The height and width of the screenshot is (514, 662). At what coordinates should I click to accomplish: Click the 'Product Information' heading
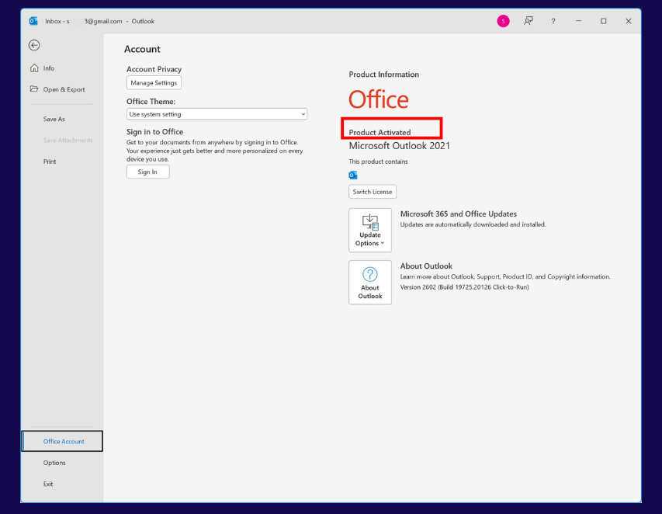point(384,75)
